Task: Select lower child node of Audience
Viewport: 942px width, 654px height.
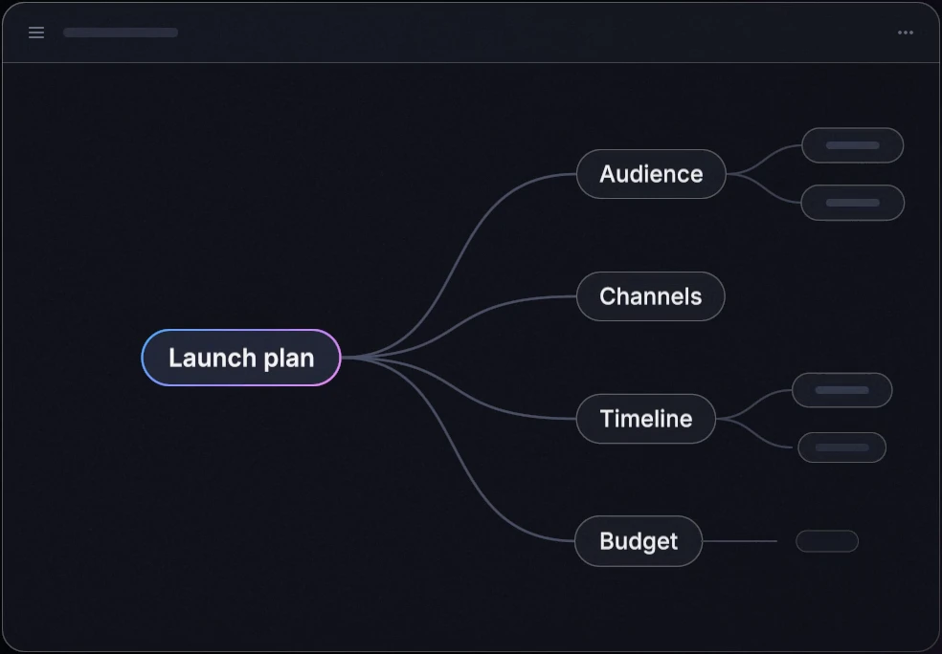Action: 852,203
